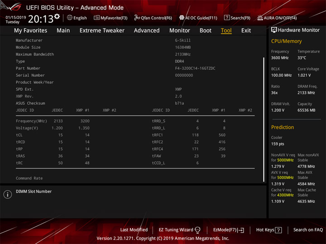This screenshot has width=326, height=244.
Task: Click the globe language icon
Action: click(x=70, y=18)
